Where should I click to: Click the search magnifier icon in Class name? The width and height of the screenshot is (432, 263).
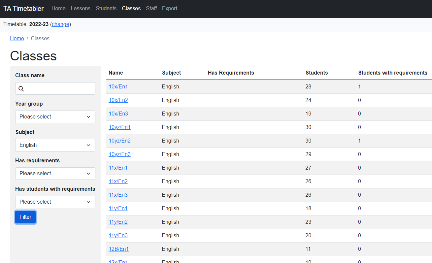point(21,89)
